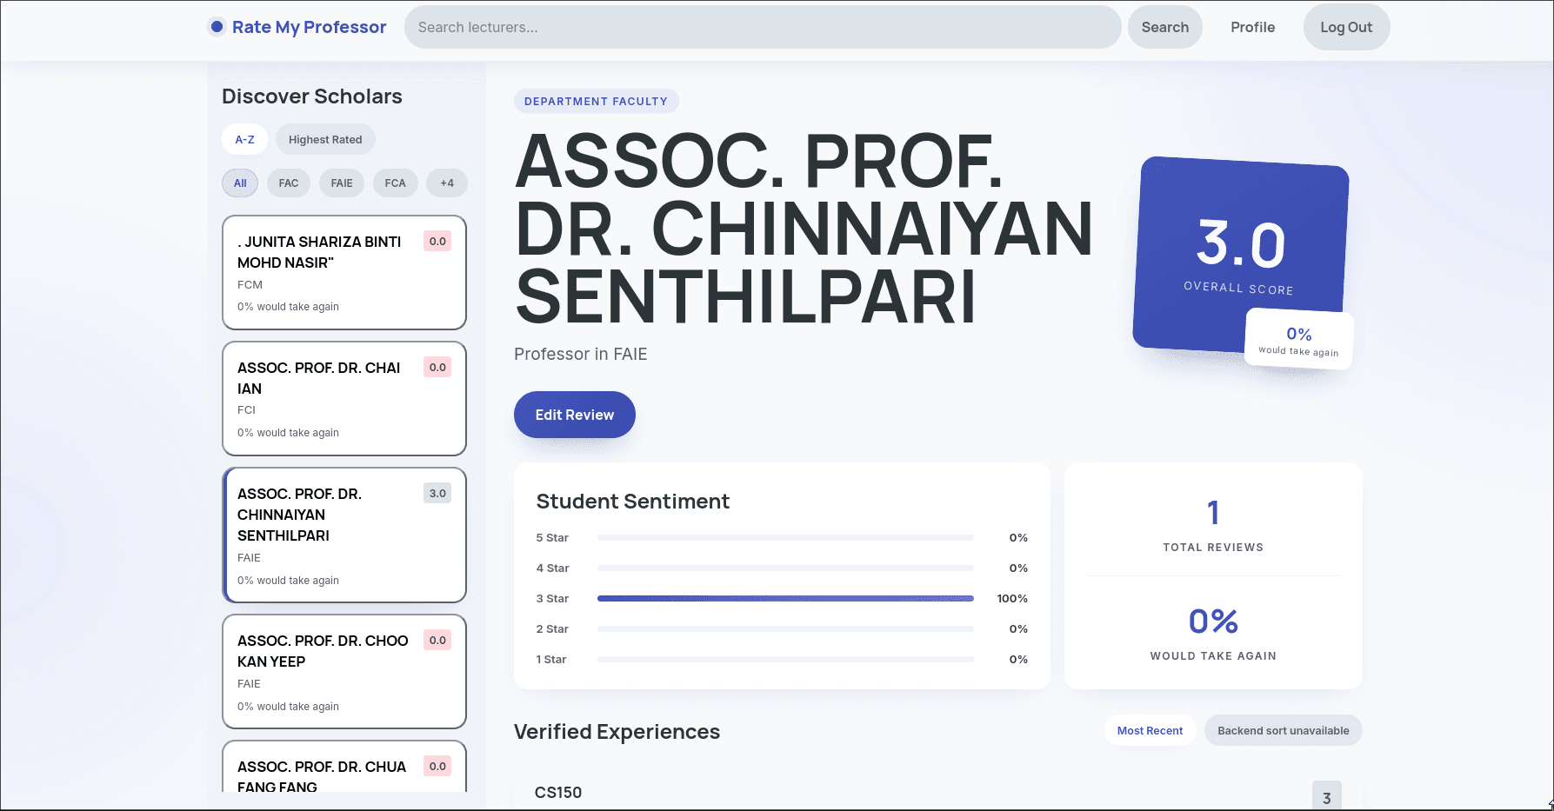Filter scholars by FCA
This screenshot has width=1554, height=811.
coord(395,183)
